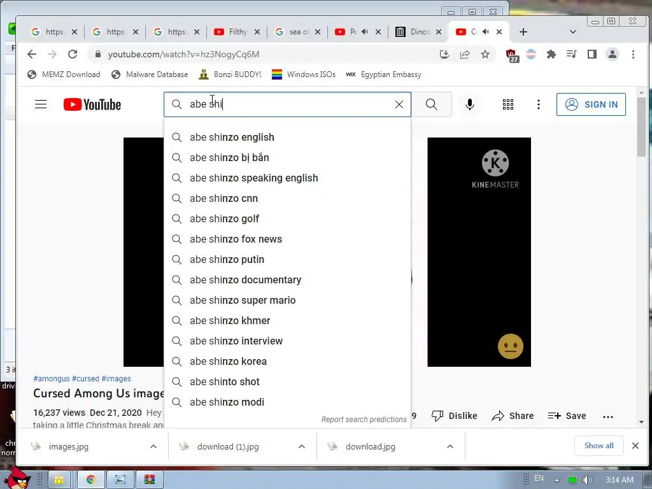Mute the active YouTube tab's speaker icon
Image resolution: width=652 pixels, height=489 pixels.
coord(485,32)
